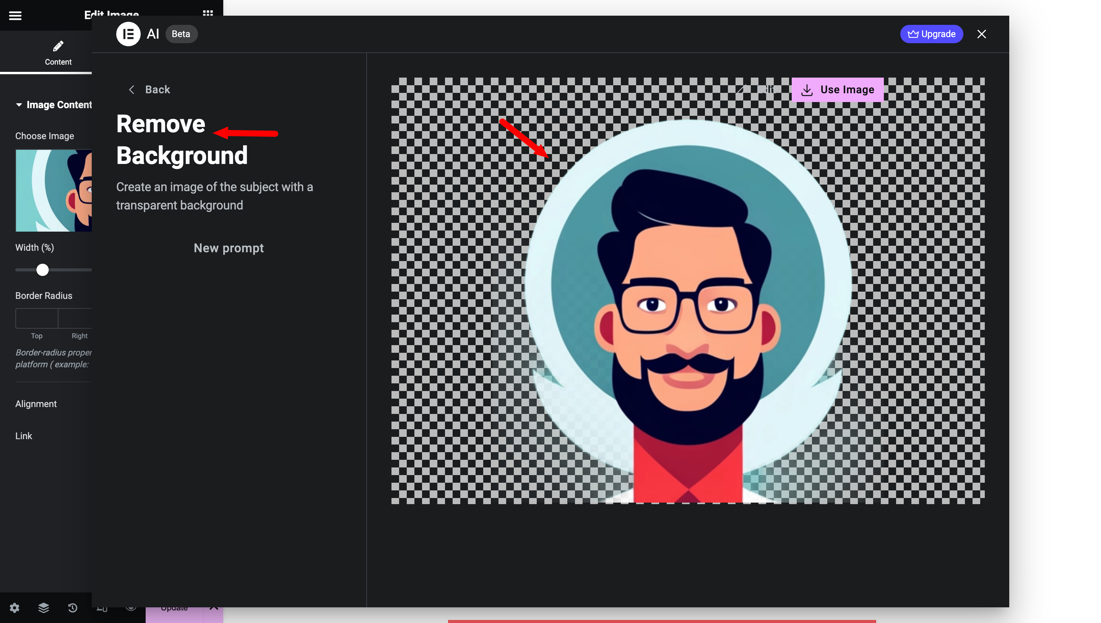Click the Upgrade button

pos(931,34)
